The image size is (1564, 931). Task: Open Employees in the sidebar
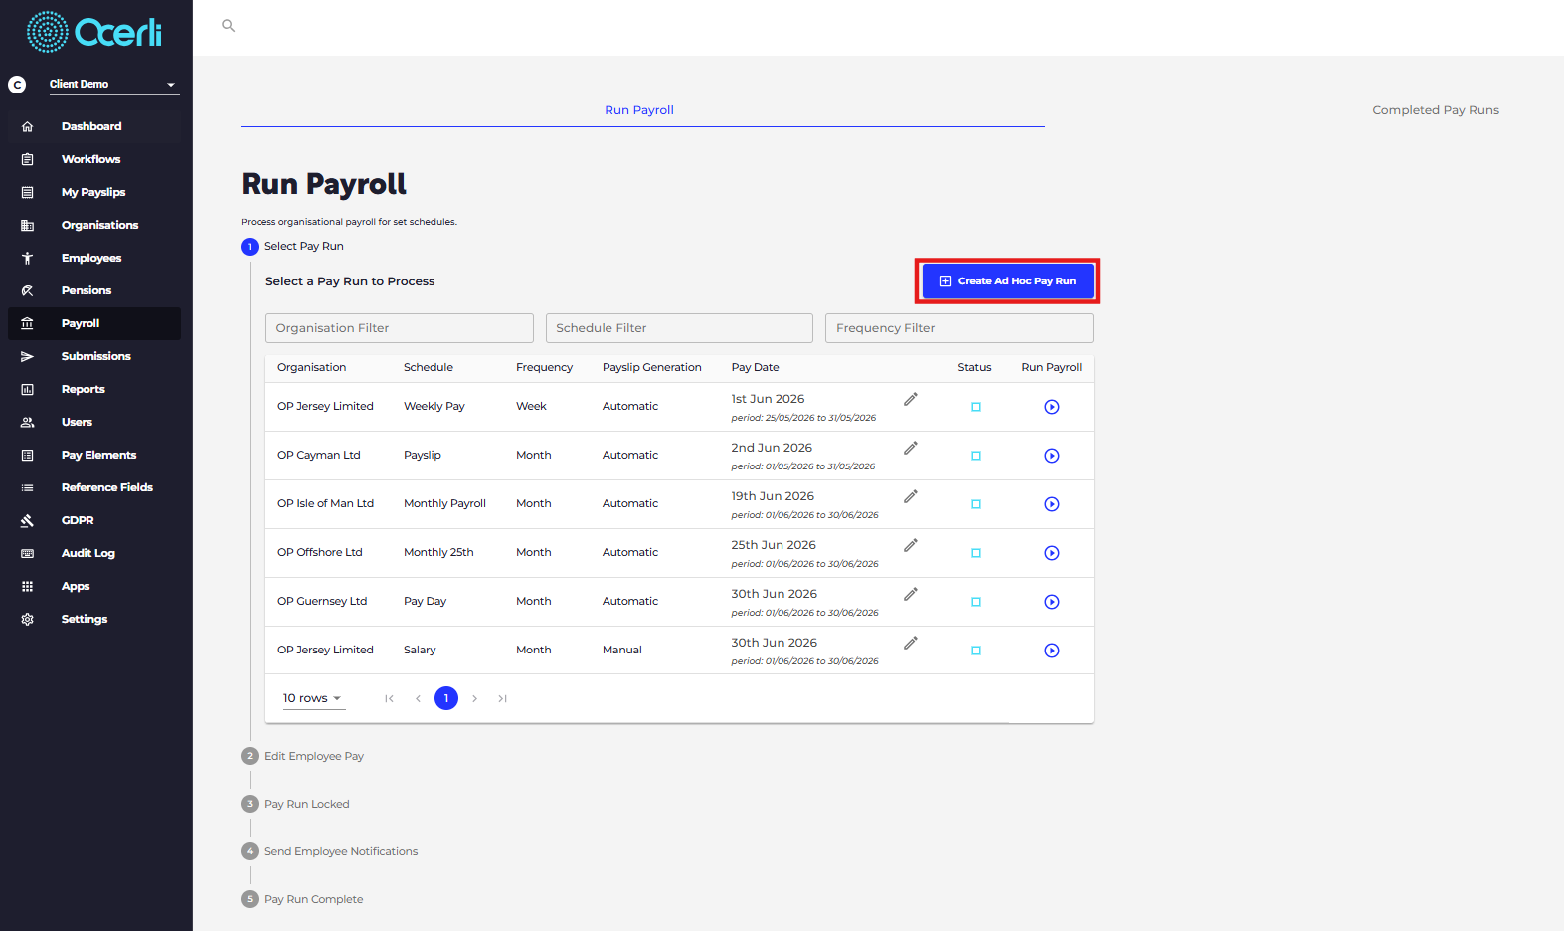click(94, 258)
